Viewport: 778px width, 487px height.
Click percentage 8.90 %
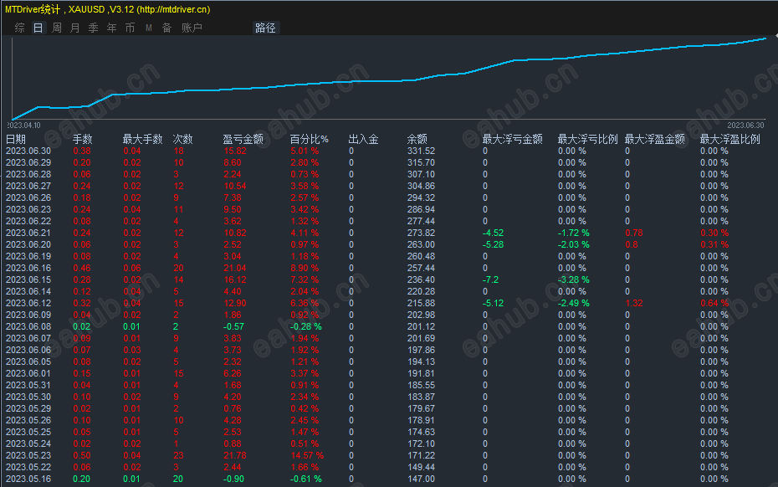pyautogui.click(x=305, y=268)
